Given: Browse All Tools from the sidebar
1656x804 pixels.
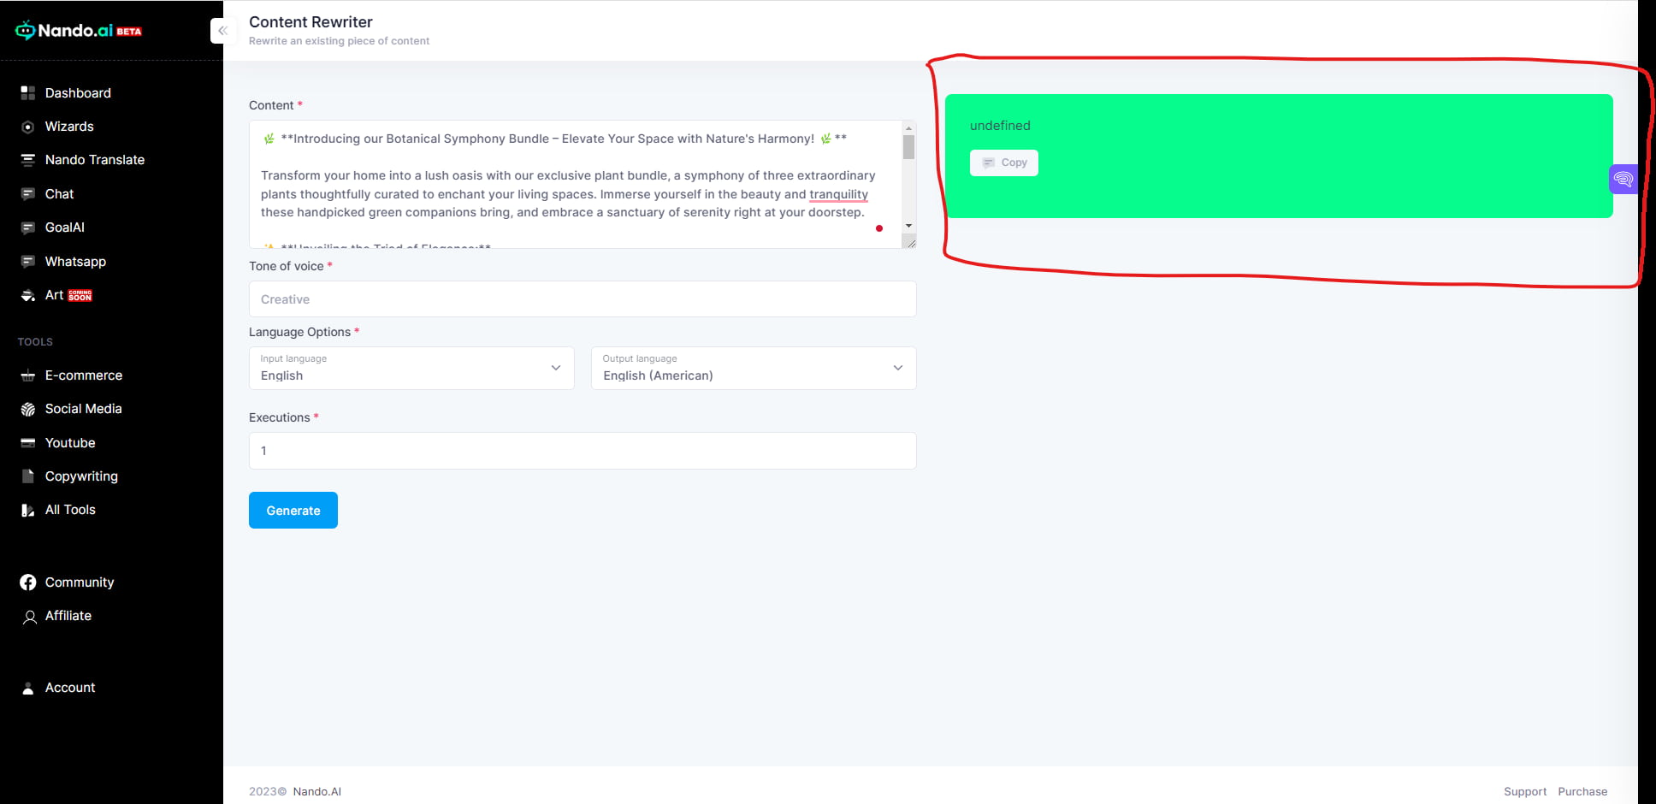Looking at the screenshot, I should 68,509.
